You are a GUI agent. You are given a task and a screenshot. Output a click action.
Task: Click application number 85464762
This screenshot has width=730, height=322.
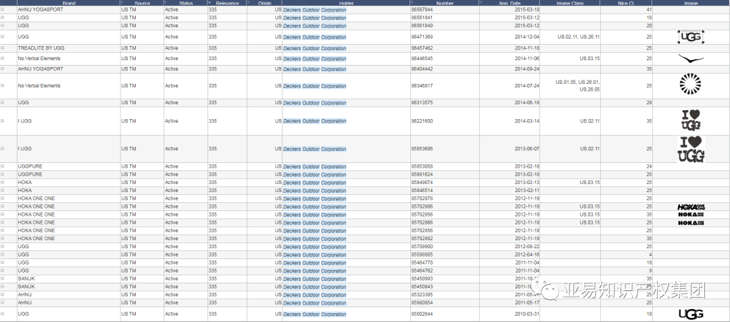click(x=422, y=271)
